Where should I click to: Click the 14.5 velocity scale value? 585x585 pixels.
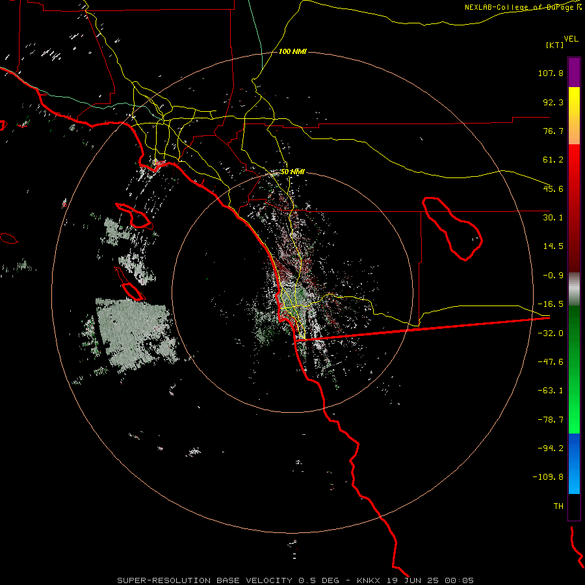pyautogui.click(x=553, y=246)
